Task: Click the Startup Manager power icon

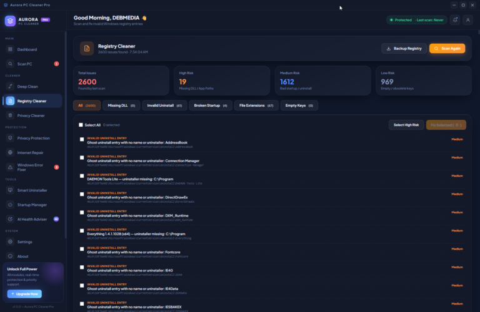Action: tap(10, 205)
